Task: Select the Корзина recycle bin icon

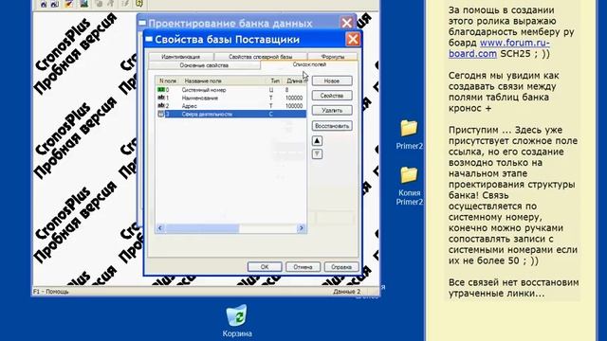Action: (237, 321)
